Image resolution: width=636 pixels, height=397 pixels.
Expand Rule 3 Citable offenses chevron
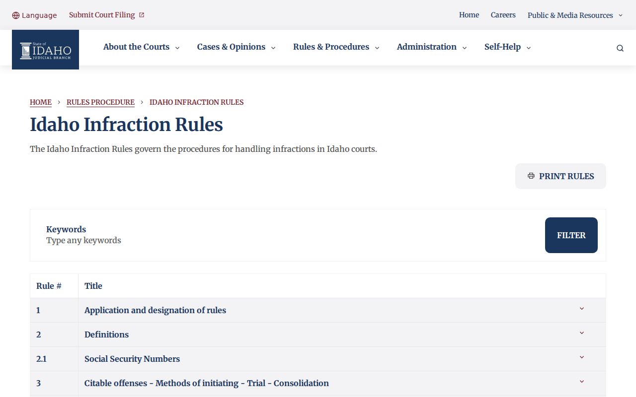[x=582, y=382]
